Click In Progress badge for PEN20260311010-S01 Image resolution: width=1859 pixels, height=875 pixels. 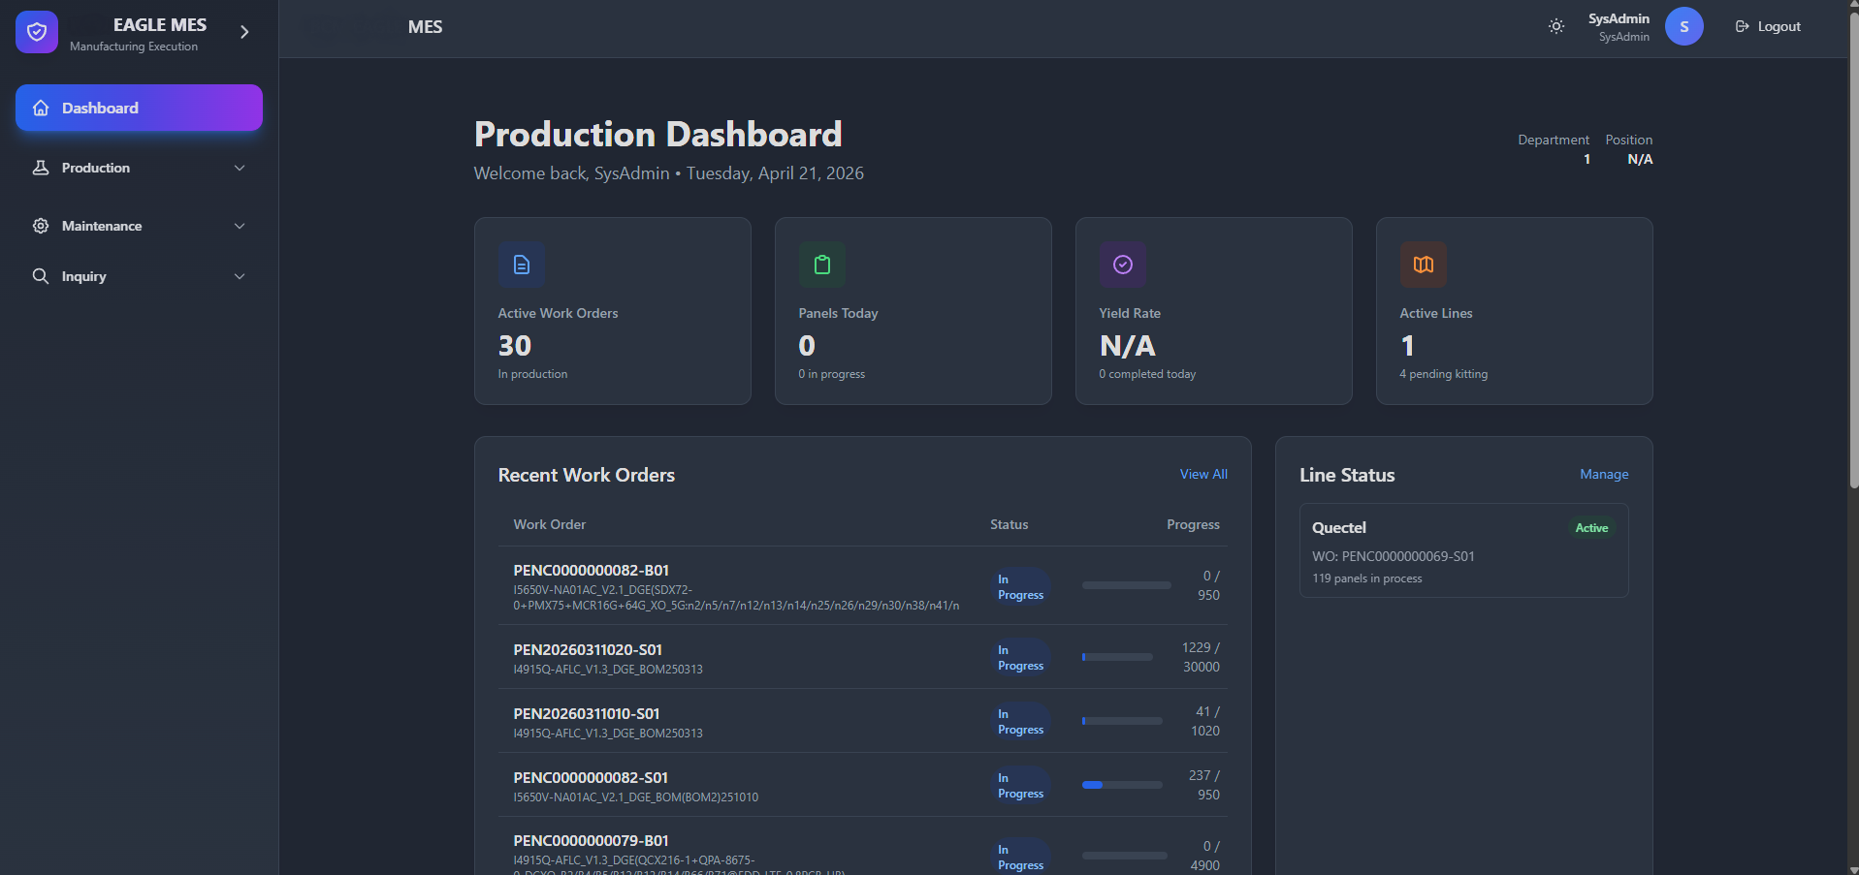1021,722
